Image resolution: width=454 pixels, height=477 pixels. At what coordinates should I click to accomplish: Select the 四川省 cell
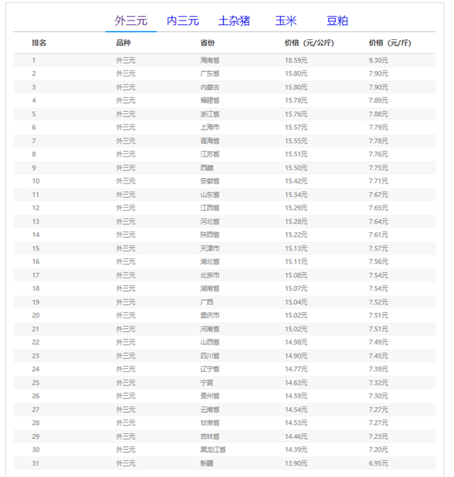210,356
